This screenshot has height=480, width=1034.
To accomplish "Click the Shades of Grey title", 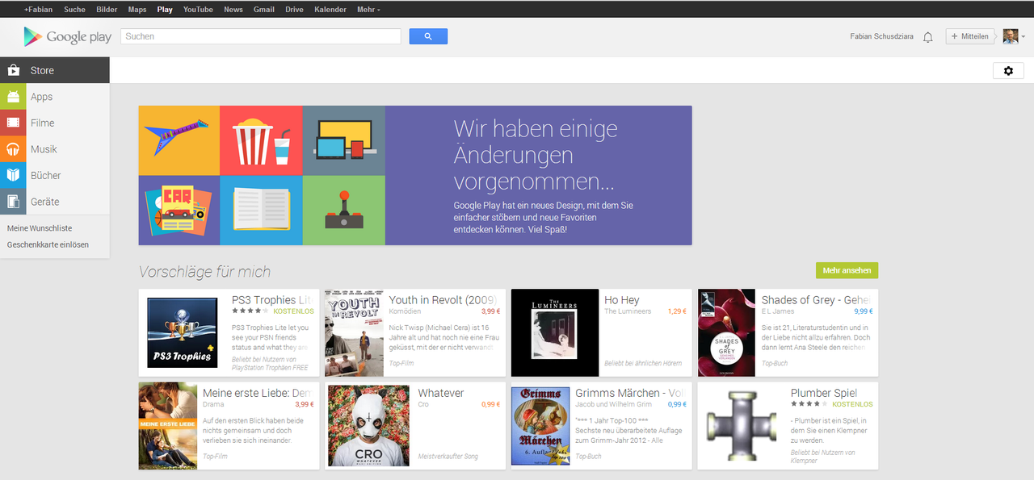I will (x=816, y=300).
